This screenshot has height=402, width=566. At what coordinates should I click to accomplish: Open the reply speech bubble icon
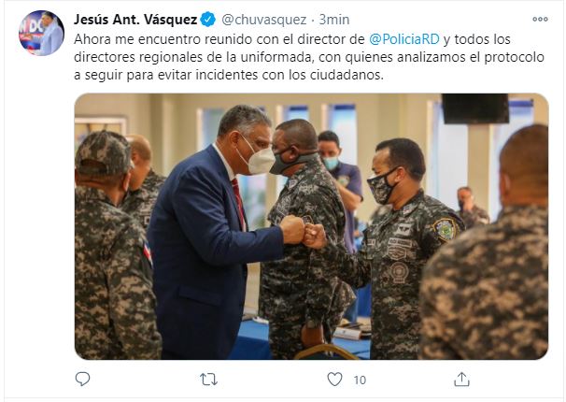click(x=82, y=380)
